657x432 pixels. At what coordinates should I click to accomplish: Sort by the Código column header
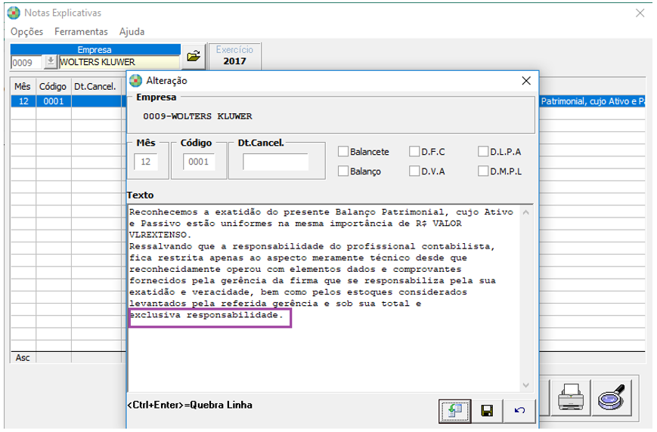coord(53,87)
